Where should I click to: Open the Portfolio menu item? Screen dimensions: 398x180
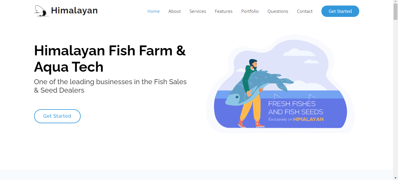click(x=250, y=11)
